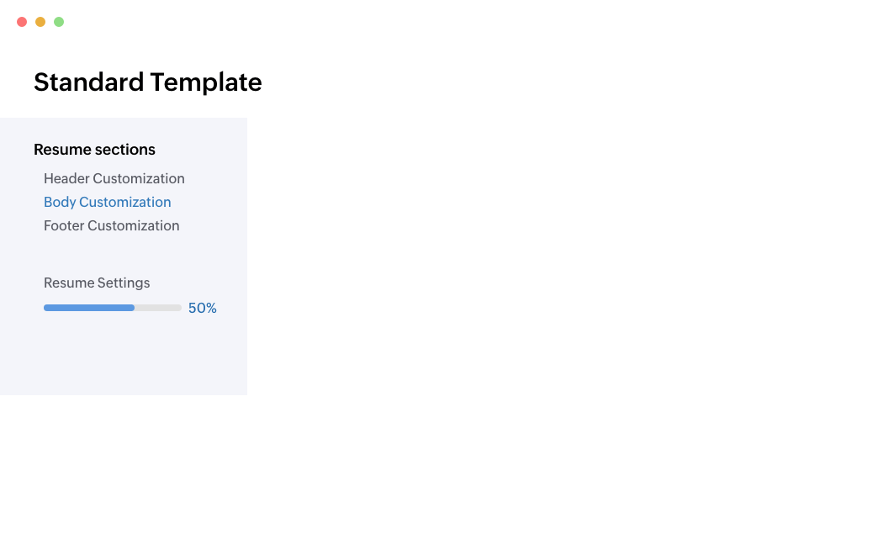Open Resume Settings

click(x=97, y=283)
